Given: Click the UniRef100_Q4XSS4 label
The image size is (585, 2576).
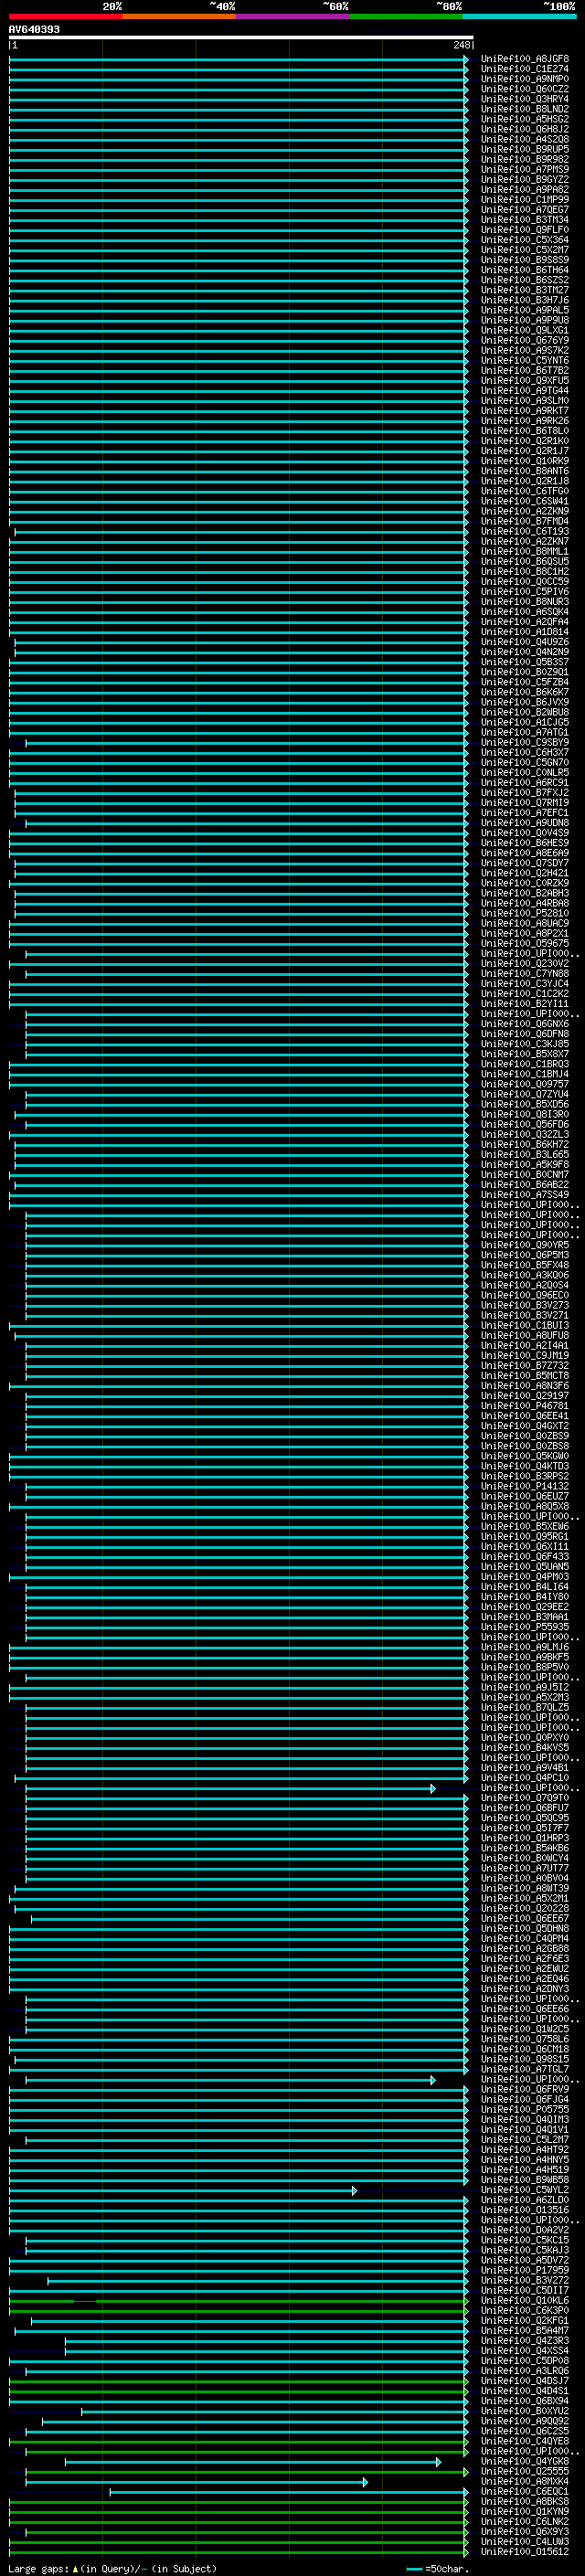Looking at the screenshot, I should 524,2352.
